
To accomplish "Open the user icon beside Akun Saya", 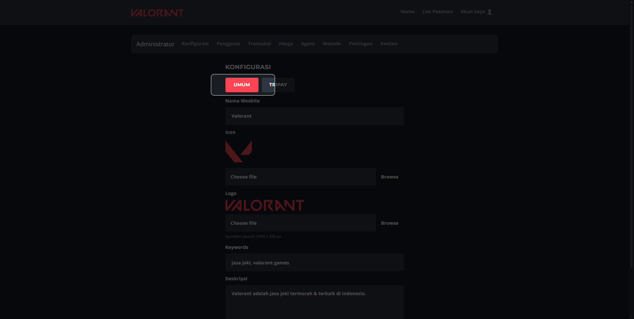I will (x=490, y=12).
